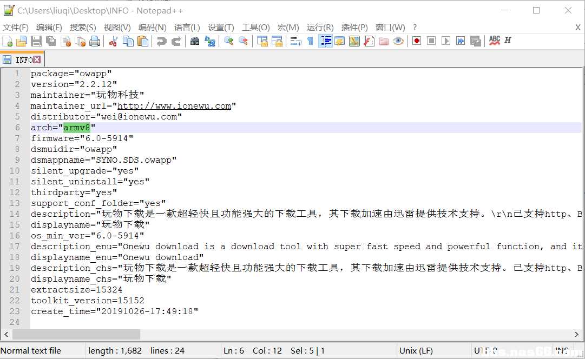This screenshot has height=359, width=585.
Task: Click the highlighted armv8 text
Action: [76, 128]
